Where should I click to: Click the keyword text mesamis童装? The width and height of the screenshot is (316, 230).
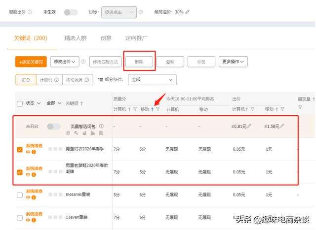[78, 195]
